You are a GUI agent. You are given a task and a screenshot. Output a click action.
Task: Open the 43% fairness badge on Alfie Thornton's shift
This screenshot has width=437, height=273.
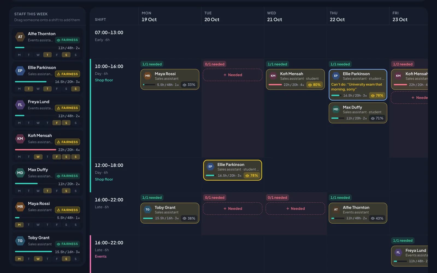(x=377, y=218)
